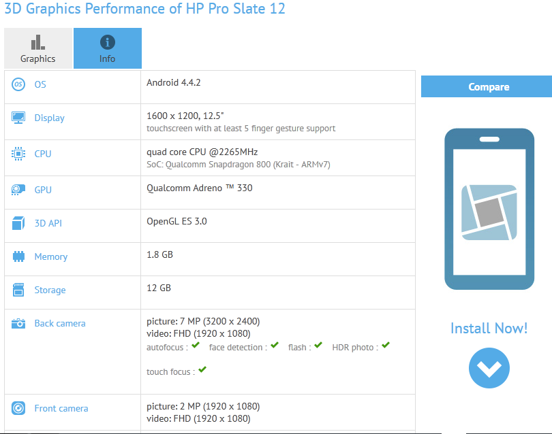Click the blue download arrow circle button

coord(489,368)
